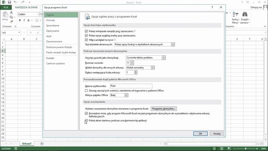Click the Find and Select binoculars icon
Image resolution: width=268 pixels, height=151 pixels.
[x=245, y=14]
